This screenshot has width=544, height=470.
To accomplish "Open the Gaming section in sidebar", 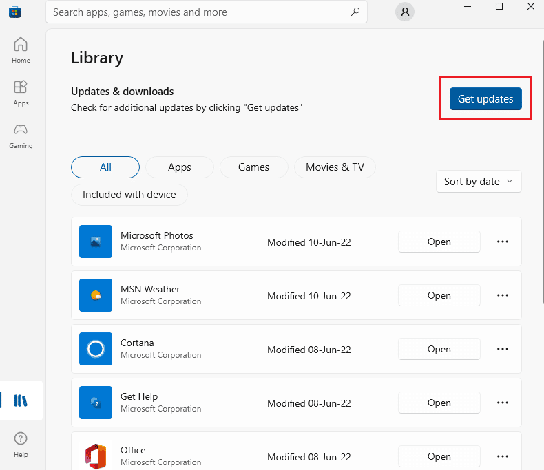I will pos(21,135).
